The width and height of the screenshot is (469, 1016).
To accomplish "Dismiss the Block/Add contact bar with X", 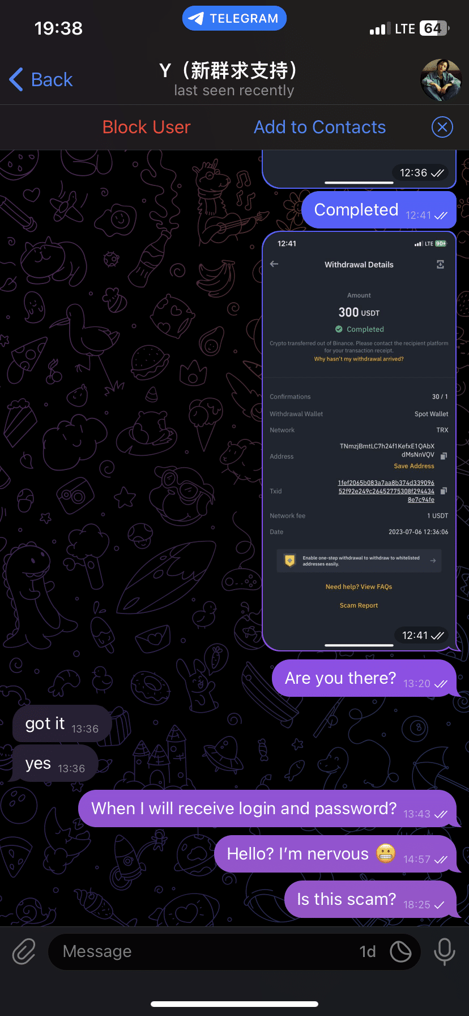I will point(442,127).
